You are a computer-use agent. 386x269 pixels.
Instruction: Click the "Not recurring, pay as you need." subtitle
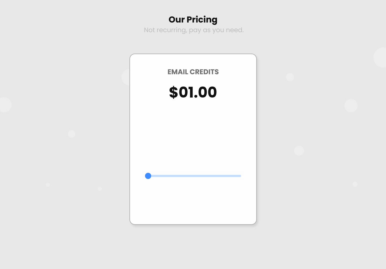(194, 30)
